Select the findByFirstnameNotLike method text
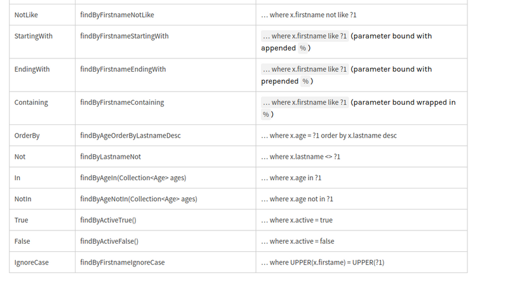 [117, 15]
